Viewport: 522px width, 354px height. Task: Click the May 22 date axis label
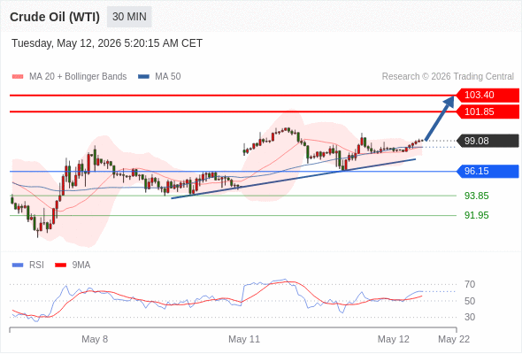454,339
